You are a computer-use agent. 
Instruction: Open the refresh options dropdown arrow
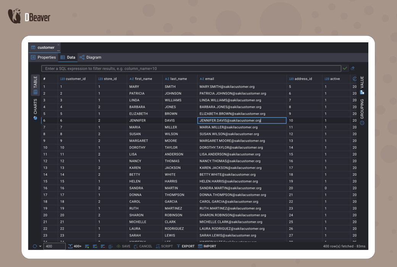point(40,246)
